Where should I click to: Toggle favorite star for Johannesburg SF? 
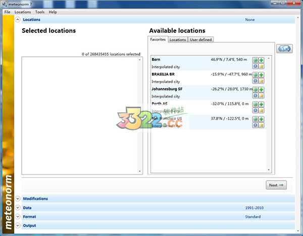coord(261,96)
